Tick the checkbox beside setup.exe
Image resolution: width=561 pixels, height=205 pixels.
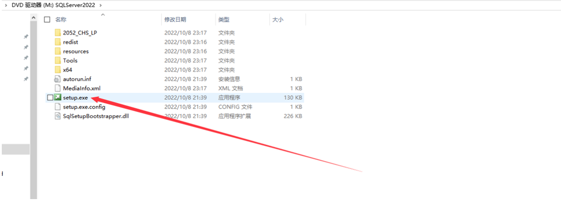[50, 98]
